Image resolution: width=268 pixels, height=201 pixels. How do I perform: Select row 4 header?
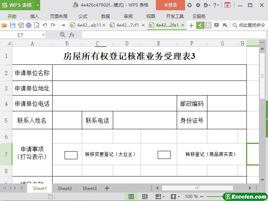click(6, 104)
